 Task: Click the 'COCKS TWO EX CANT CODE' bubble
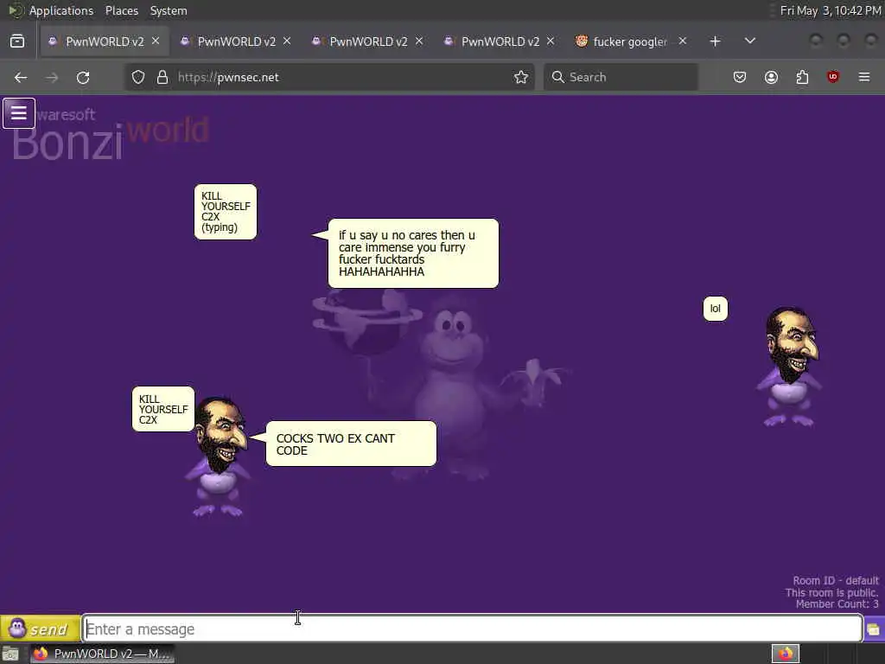[x=351, y=444]
